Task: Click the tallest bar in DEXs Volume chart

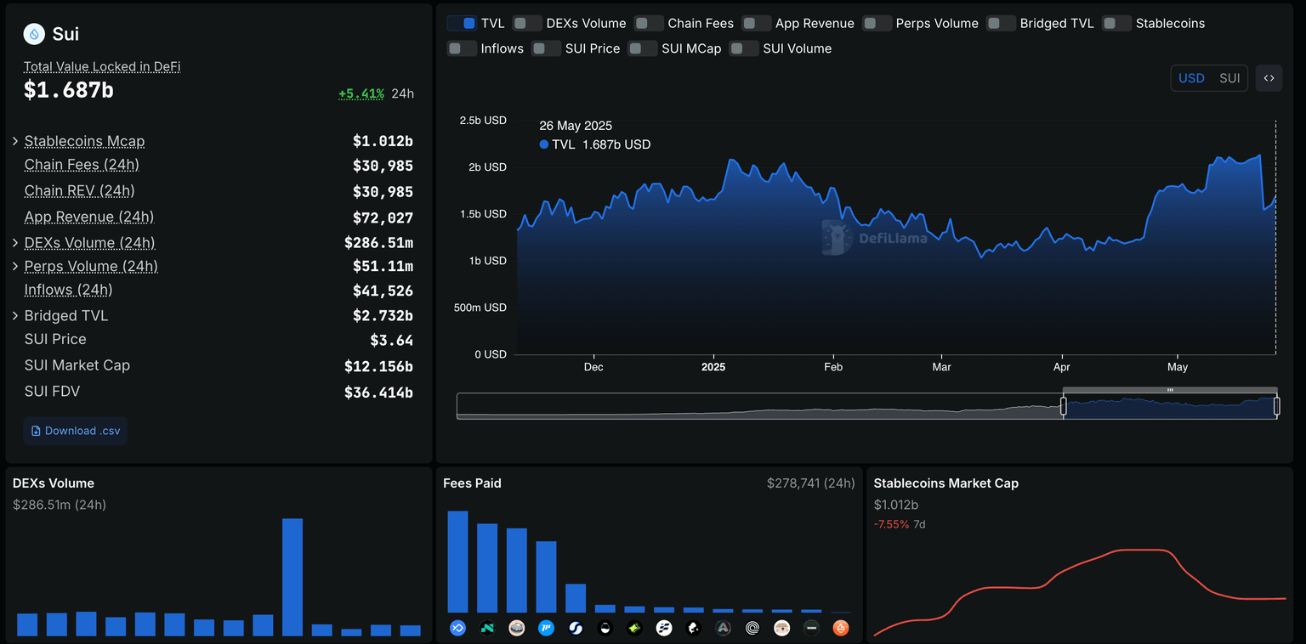Action: coord(292,576)
